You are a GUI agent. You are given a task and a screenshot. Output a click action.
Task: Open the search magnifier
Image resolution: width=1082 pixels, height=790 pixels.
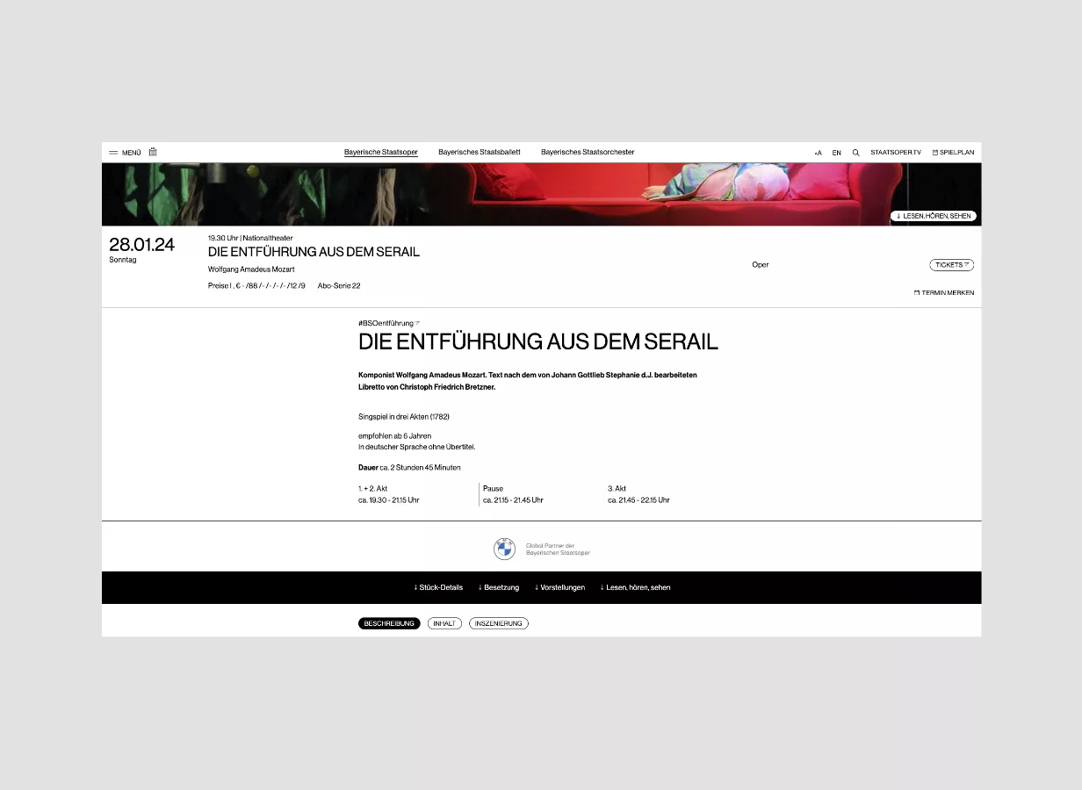(856, 153)
